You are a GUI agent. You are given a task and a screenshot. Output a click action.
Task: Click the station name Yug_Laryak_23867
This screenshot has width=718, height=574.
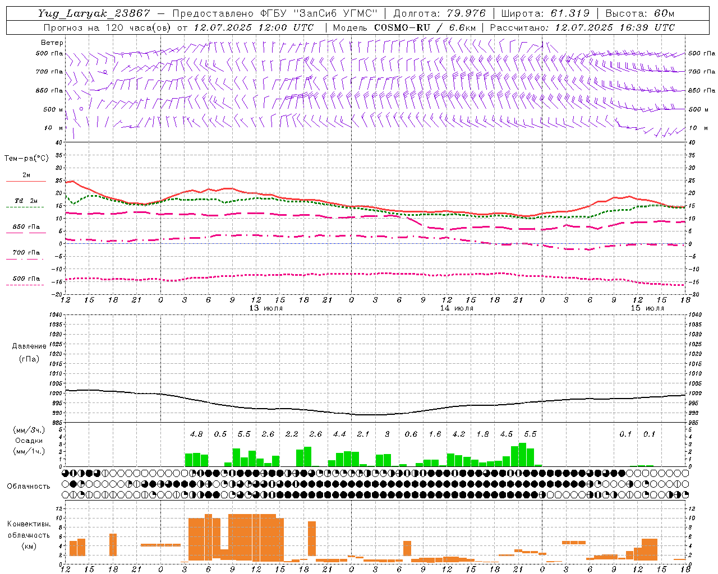click(94, 13)
